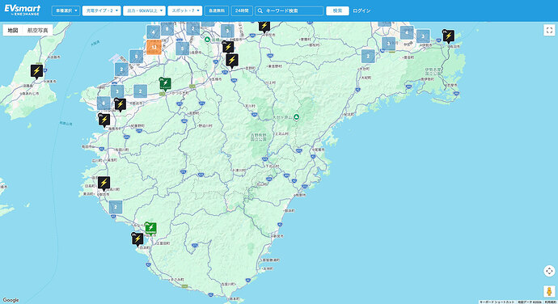Click the 大台ケ原山 mountain icon
Screen dimensions: 558x304
click(296, 117)
